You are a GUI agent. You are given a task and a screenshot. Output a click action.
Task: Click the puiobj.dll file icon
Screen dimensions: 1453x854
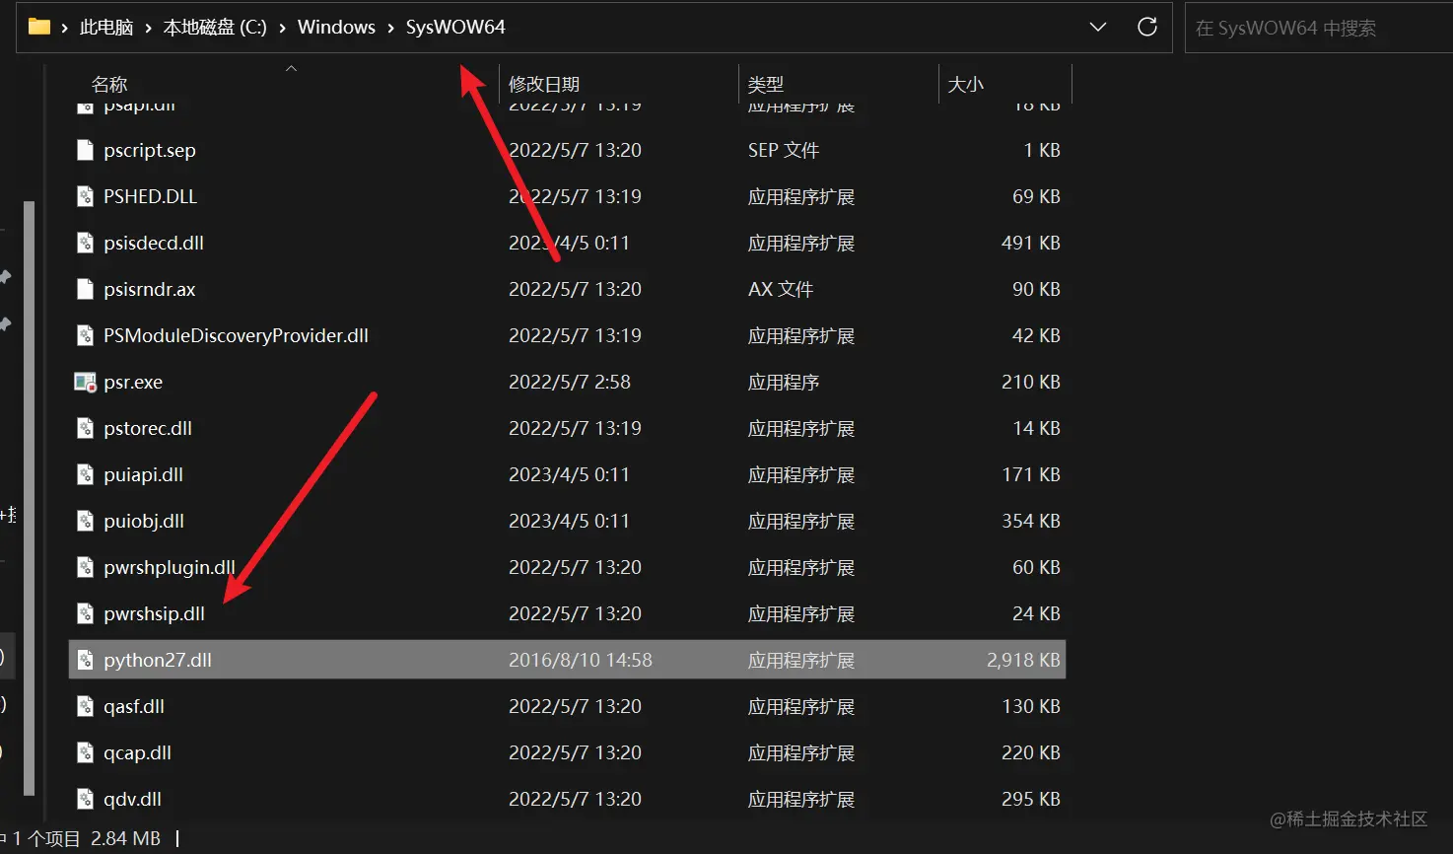click(x=86, y=521)
